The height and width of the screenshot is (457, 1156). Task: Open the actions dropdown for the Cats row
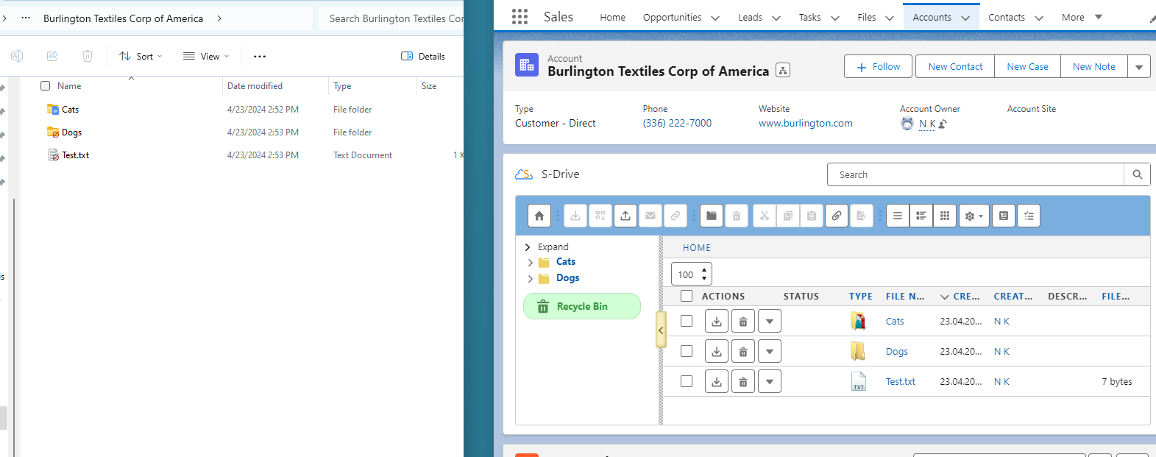tap(770, 322)
